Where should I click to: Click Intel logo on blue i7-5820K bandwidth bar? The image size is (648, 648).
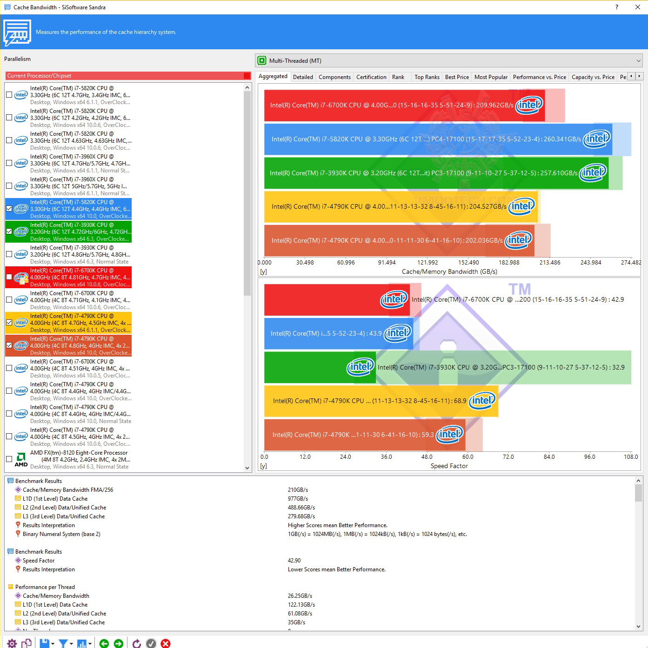tap(597, 139)
